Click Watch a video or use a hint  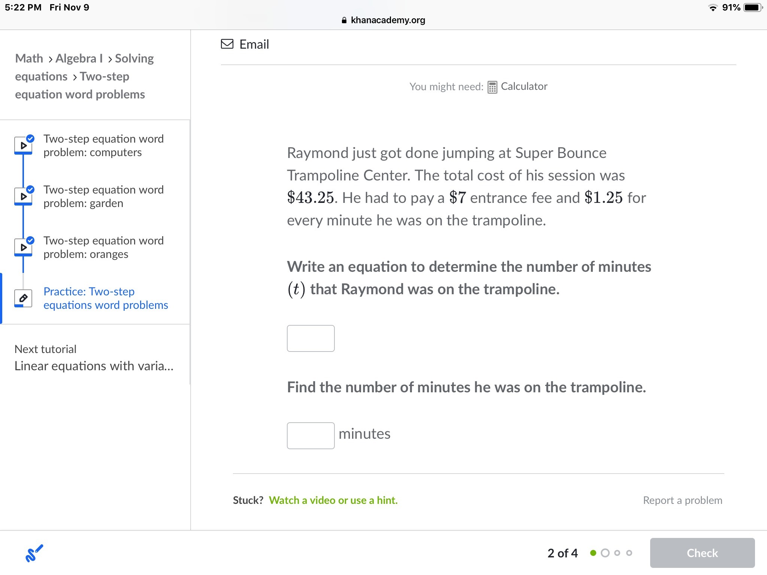pos(333,500)
